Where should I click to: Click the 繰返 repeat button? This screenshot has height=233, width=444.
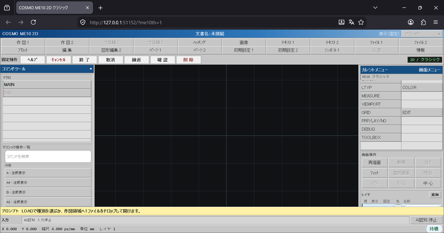click(137, 60)
